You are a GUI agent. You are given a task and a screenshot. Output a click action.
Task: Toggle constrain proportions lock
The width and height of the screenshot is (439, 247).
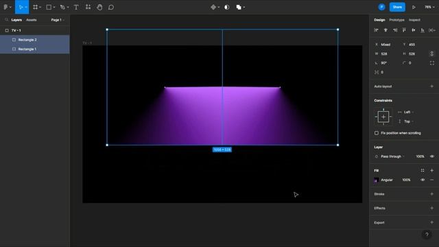tap(432, 54)
